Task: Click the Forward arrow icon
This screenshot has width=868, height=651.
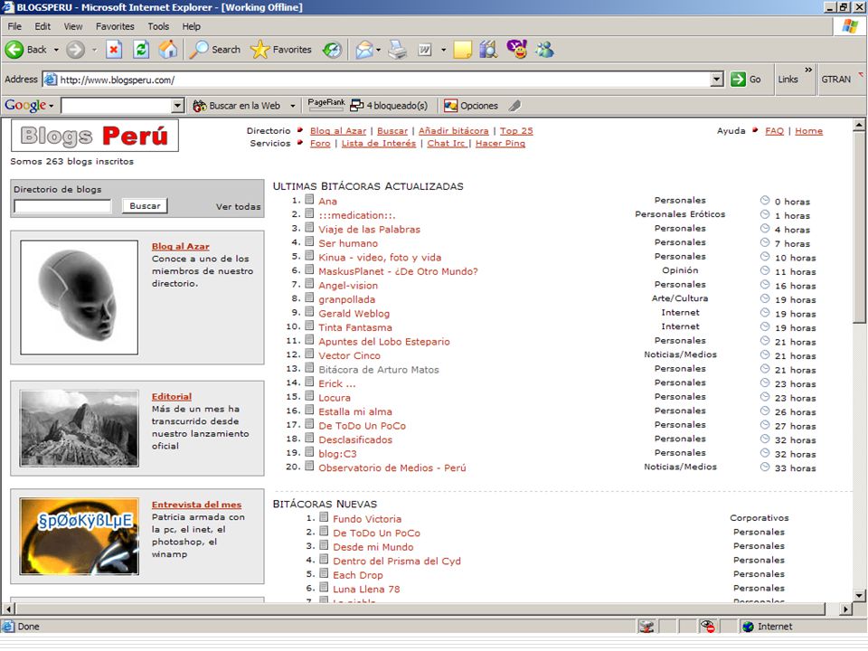Action: (x=75, y=50)
